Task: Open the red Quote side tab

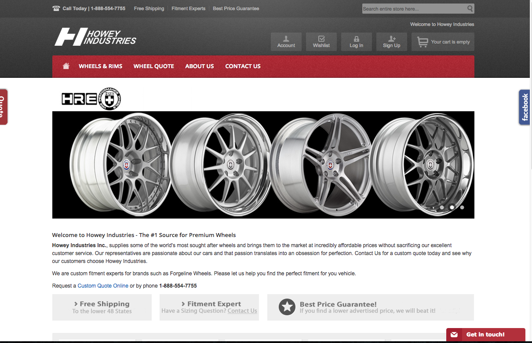Action: coord(3,107)
